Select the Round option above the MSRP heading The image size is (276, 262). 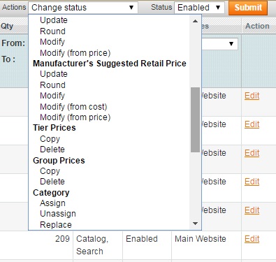52,31
